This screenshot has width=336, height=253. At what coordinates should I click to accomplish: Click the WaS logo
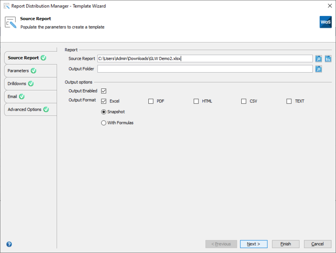(326, 22)
